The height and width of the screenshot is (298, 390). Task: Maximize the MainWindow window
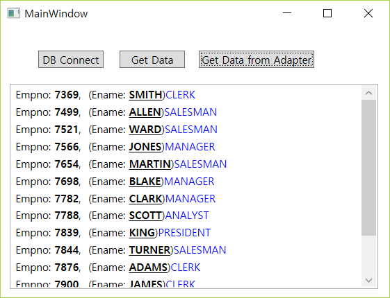327,13
